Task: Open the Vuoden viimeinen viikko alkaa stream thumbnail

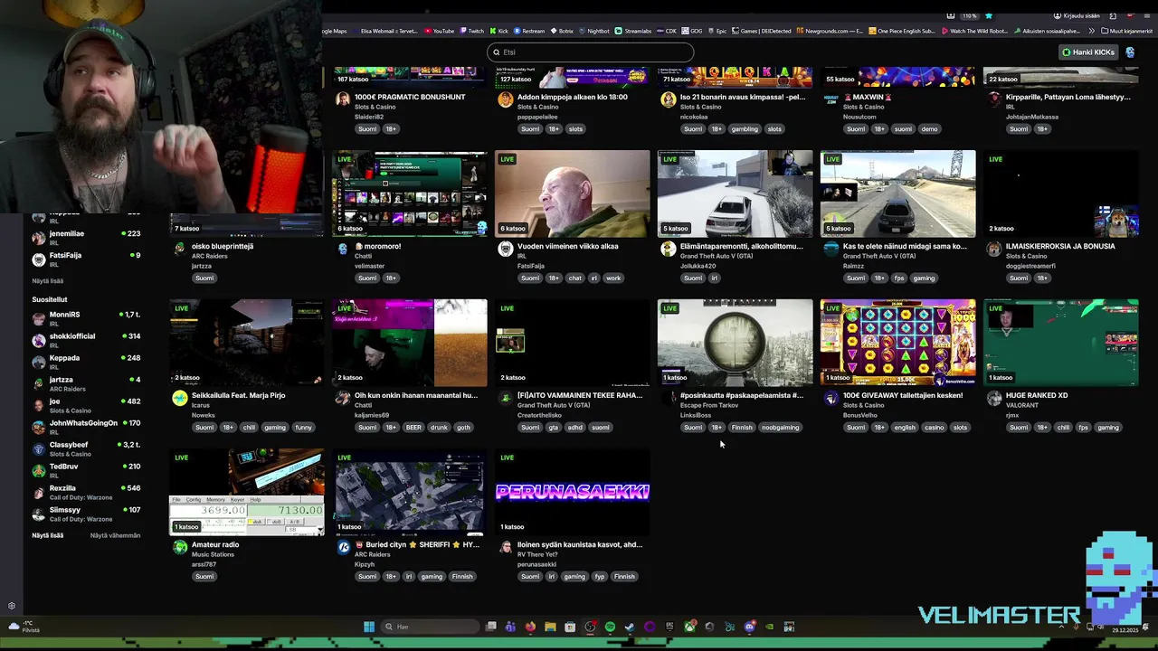Action: tap(572, 193)
